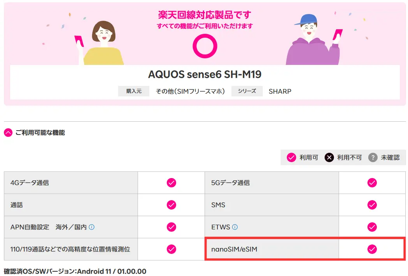The image size is (408, 276).
Task: Click info icon beside ETWS
Action: pyautogui.click(x=235, y=227)
